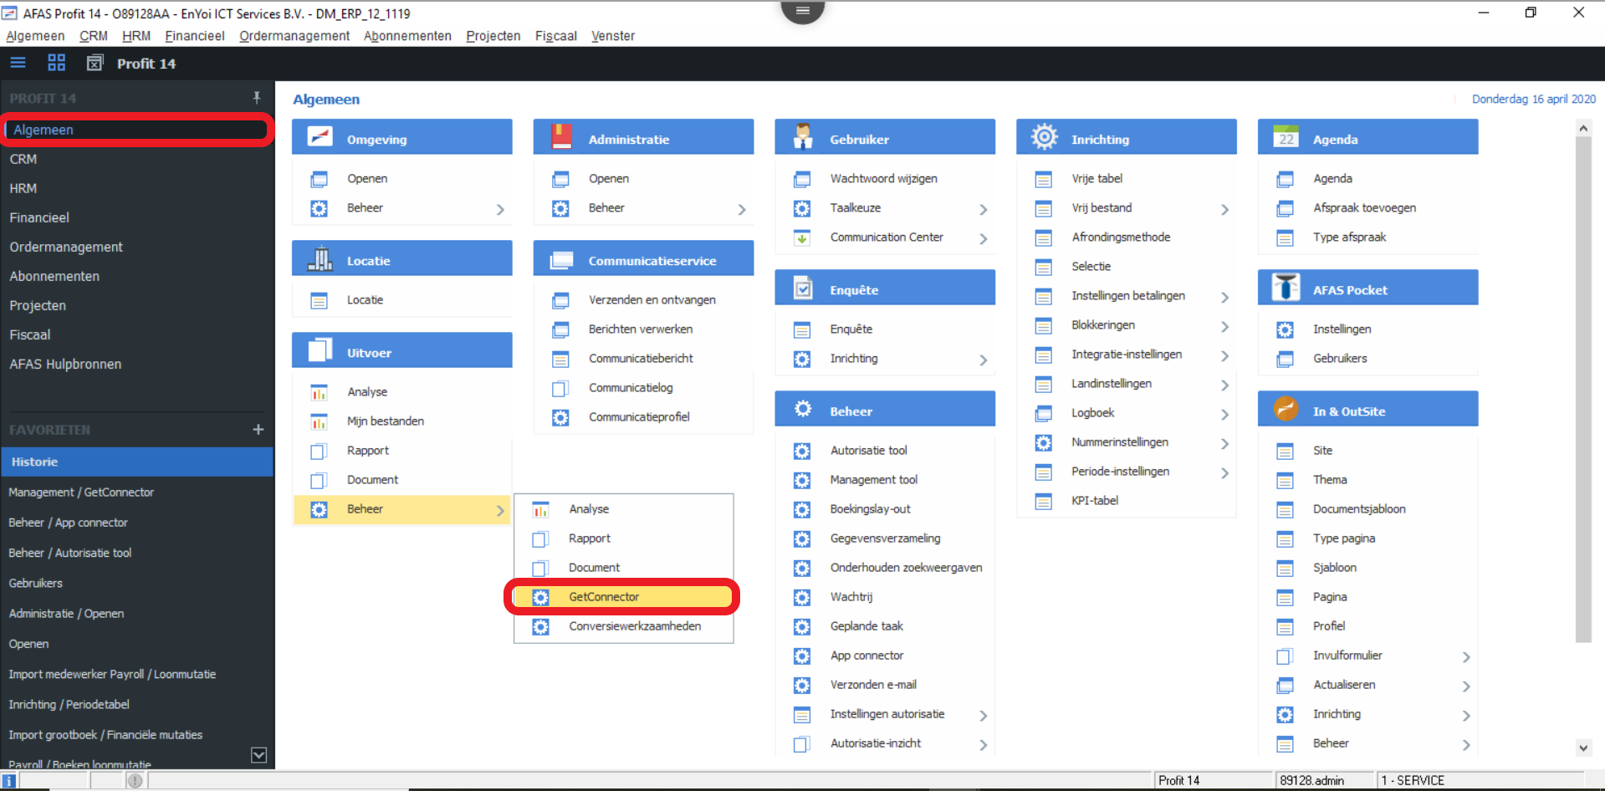Viewport: 1605px width, 791px height.
Task: Select GetConnector in Beheer submenu
Action: pyautogui.click(x=623, y=597)
